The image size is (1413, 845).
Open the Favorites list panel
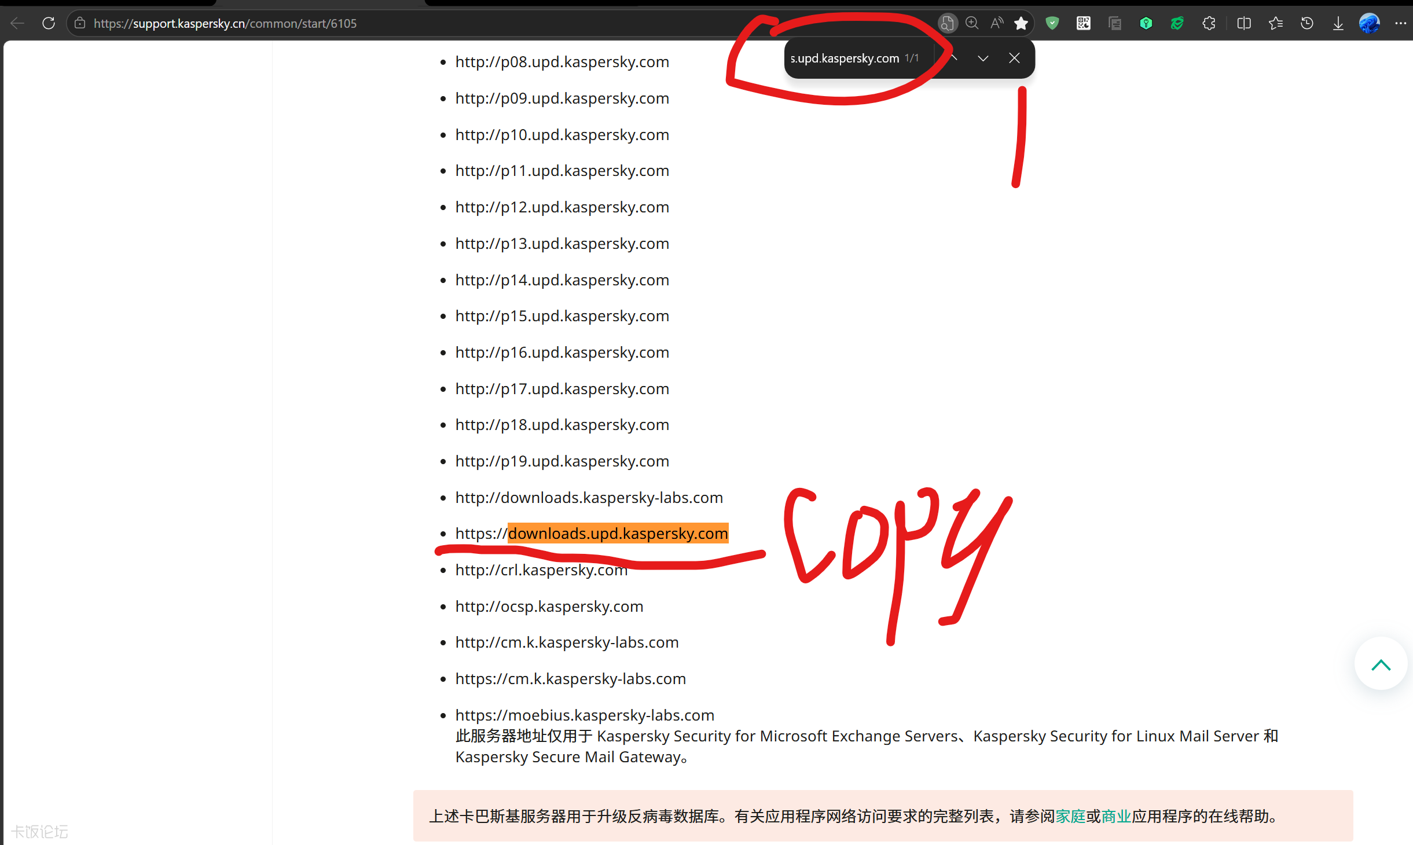point(1276,24)
